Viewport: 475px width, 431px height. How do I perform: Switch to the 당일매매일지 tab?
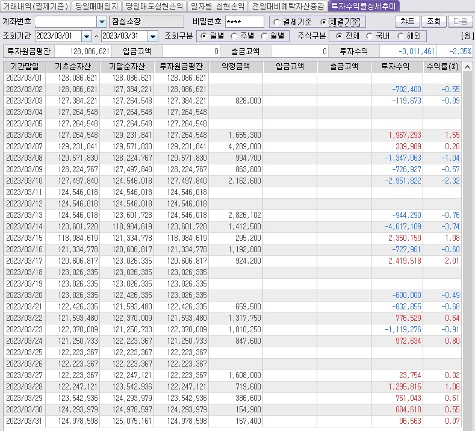point(96,7)
